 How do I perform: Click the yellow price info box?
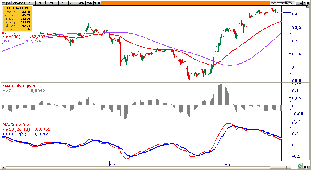pos(18,19)
